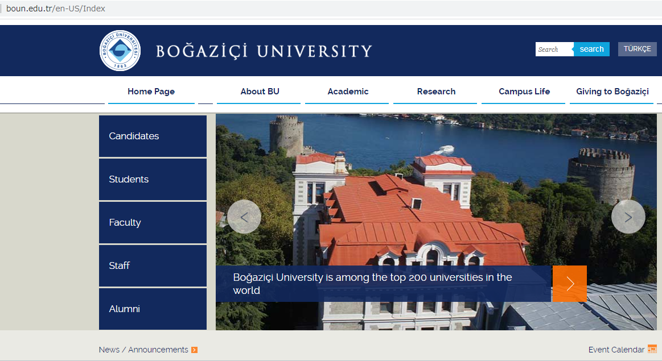The width and height of the screenshot is (662, 361).
Task: Go to the Research menu
Action: 436,92
